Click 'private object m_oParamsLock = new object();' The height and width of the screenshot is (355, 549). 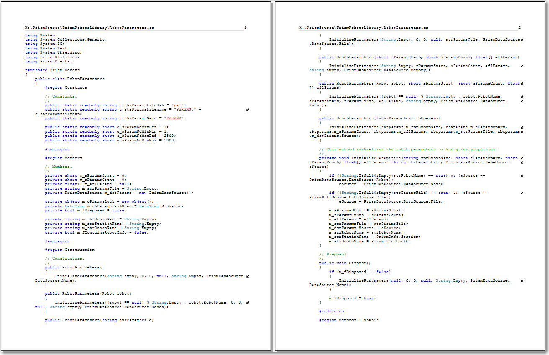coord(100,201)
